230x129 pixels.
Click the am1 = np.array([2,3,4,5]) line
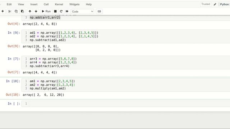(52, 81)
